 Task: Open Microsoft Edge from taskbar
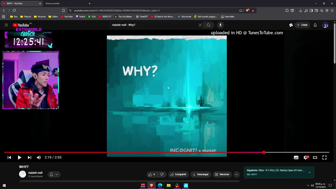(160, 186)
